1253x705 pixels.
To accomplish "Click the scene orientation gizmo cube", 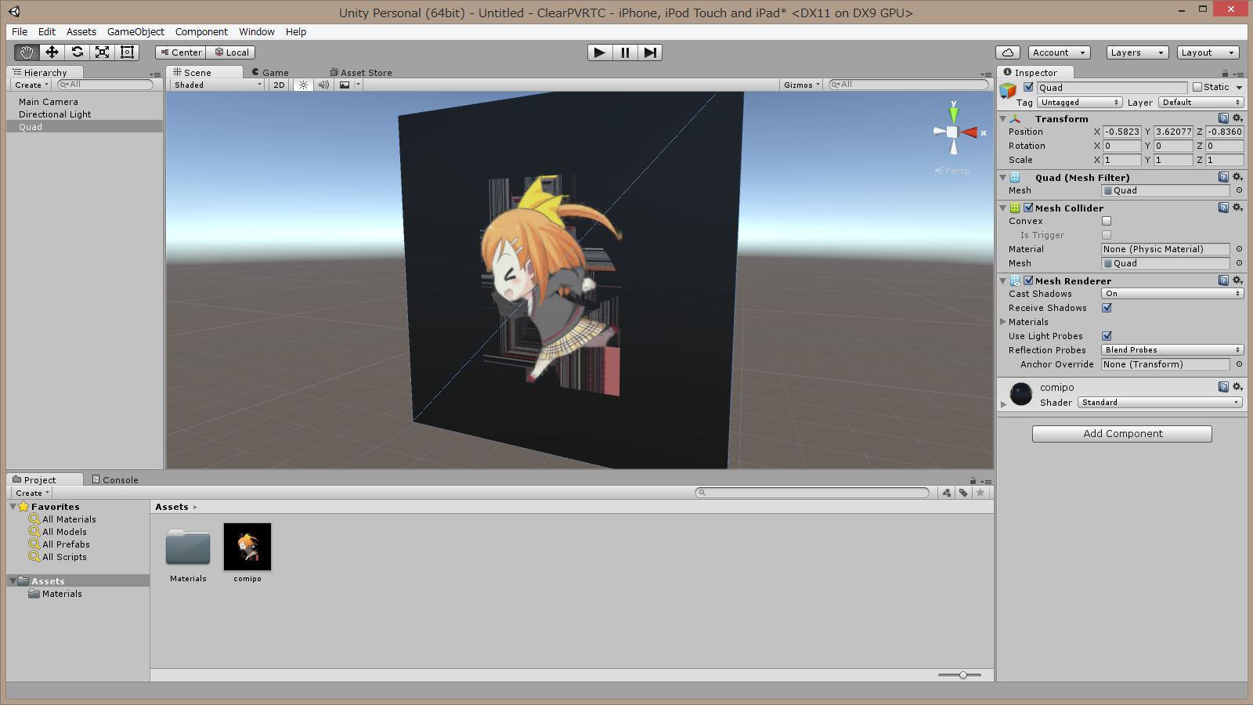I will (952, 132).
